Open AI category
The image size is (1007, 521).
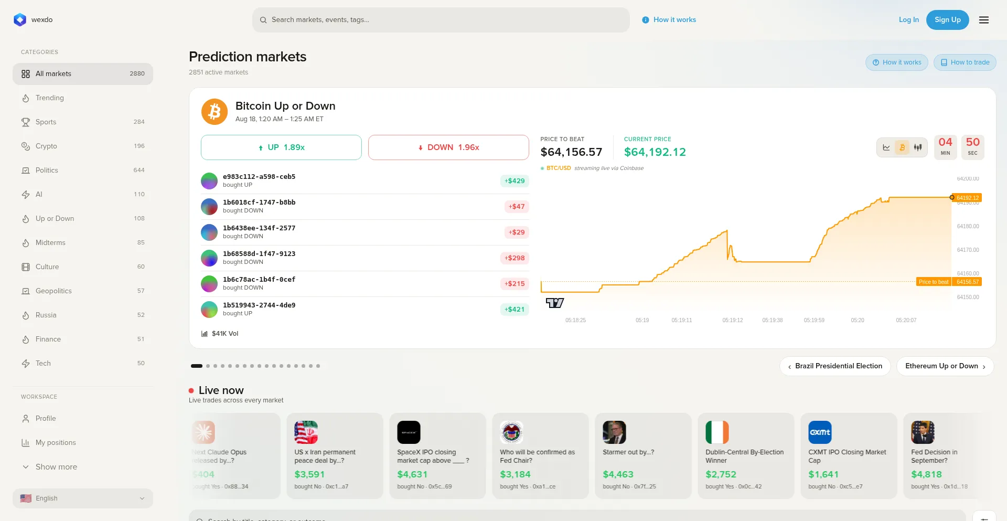[83, 195]
